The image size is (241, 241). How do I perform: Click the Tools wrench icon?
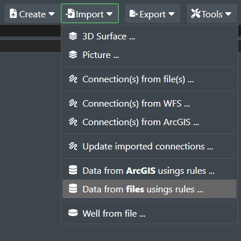tap(196, 14)
